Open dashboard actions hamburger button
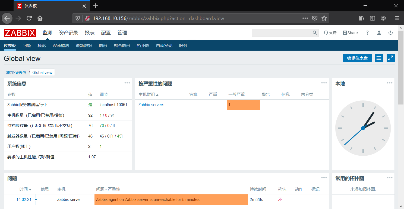This screenshot has height=209, width=404. pyautogui.click(x=379, y=58)
